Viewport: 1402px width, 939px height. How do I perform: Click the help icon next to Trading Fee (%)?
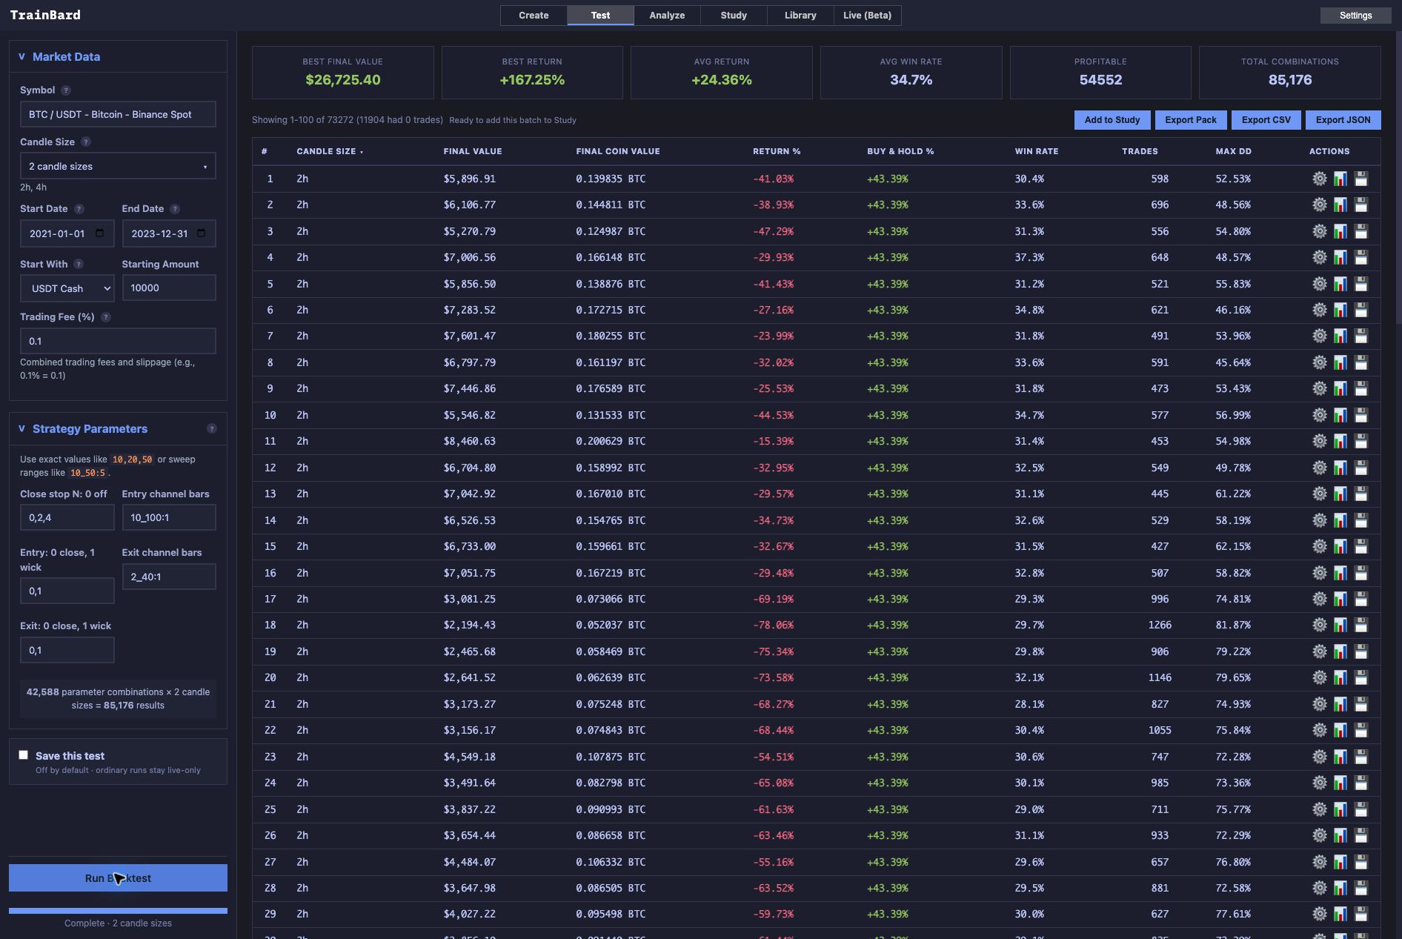pos(106,317)
